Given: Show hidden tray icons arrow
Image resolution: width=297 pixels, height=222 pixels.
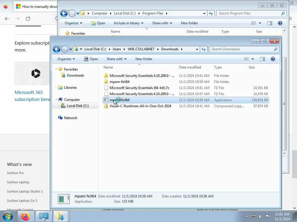Looking at the screenshot, I should [247, 217].
